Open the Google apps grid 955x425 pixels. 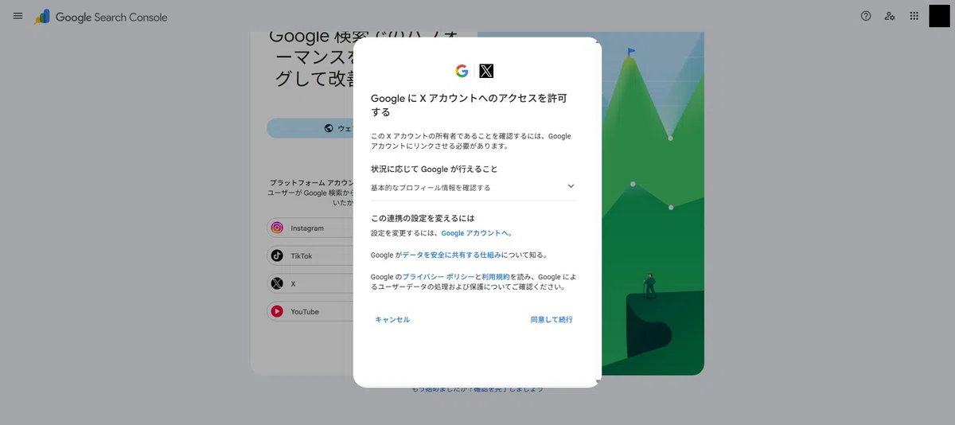coord(914,16)
